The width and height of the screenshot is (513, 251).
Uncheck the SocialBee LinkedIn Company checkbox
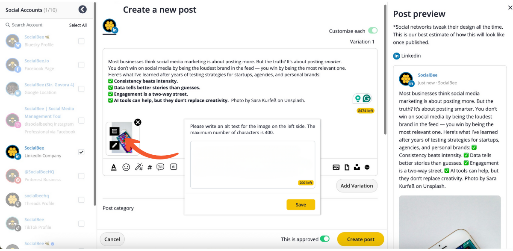[x=81, y=152]
